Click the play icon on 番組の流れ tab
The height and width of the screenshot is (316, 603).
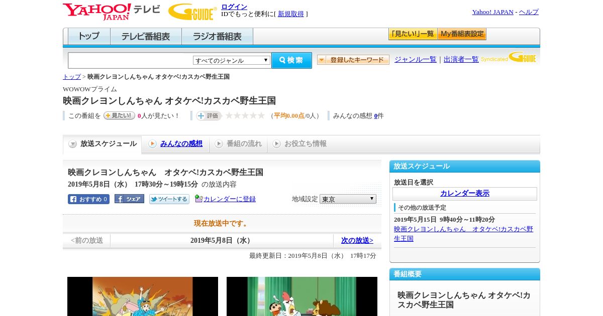point(219,144)
